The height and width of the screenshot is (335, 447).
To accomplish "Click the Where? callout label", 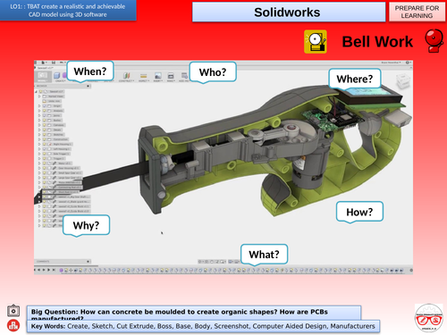I will pos(355,79).
